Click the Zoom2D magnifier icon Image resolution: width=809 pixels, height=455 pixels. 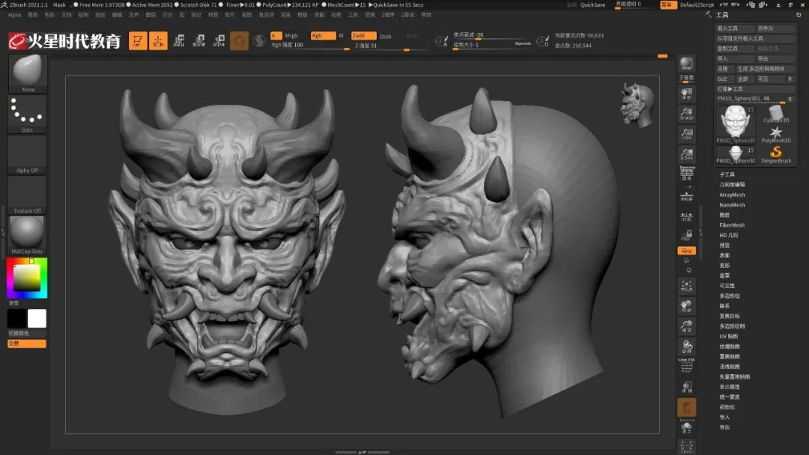686,114
